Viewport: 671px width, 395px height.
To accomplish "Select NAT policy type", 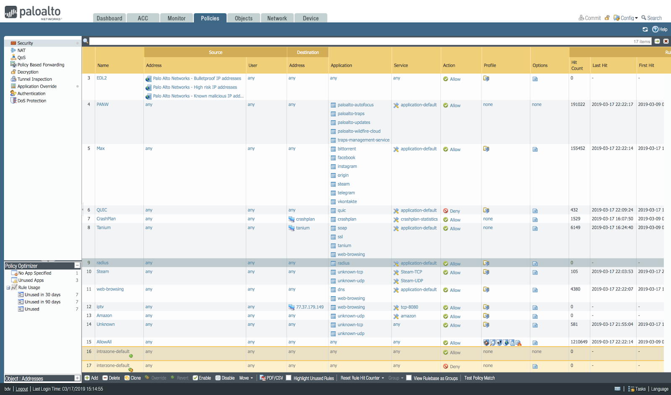I will pyautogui.click(x=21, y=50).
